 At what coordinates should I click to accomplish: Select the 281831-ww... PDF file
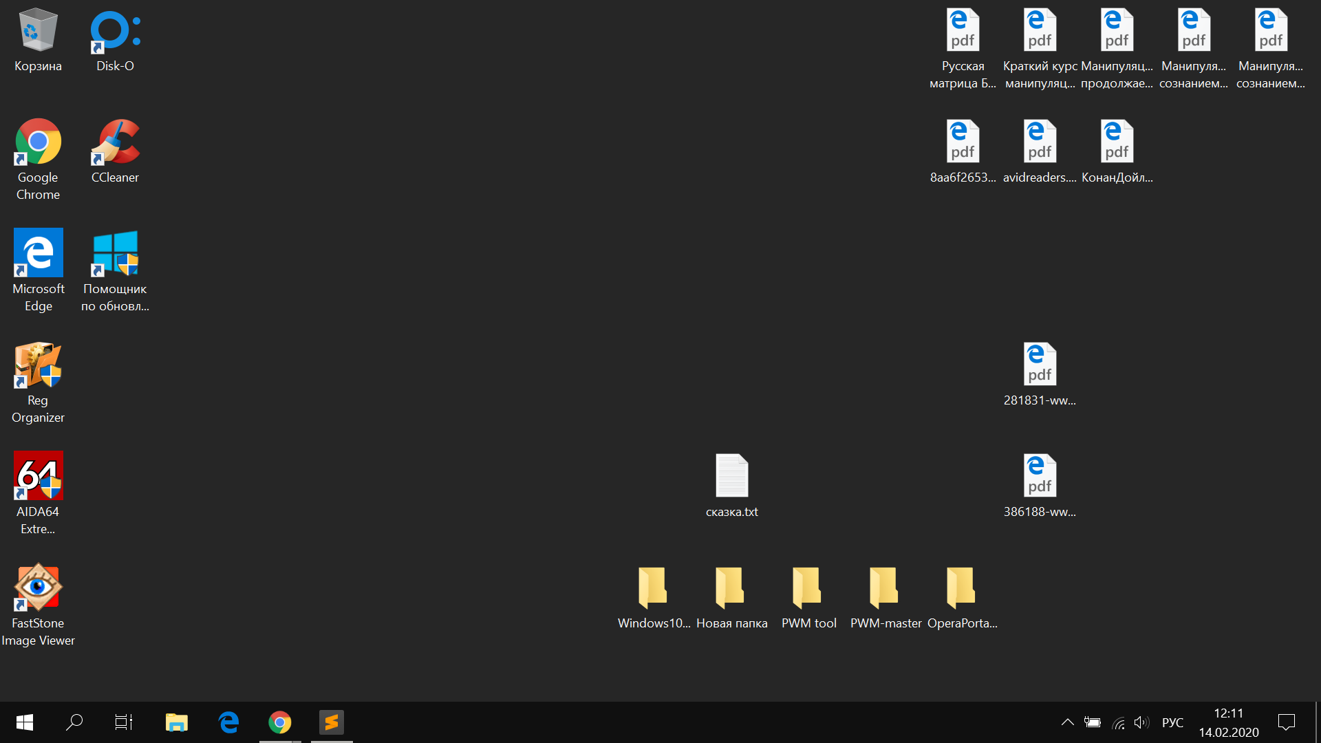click(x=1040, y=374)
